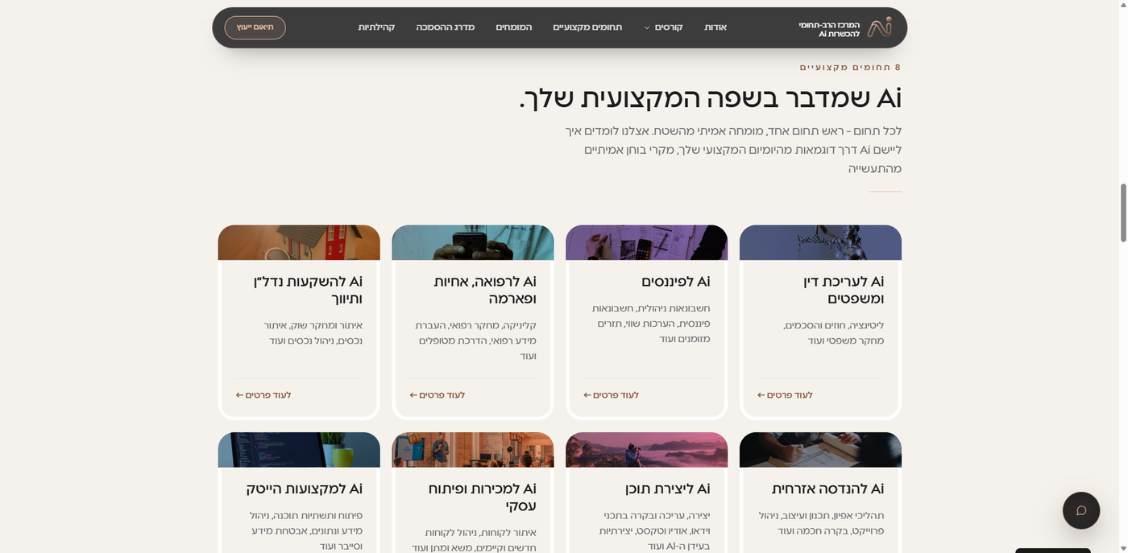Click the sales and business development image
The width and height of the screenshot is (1128, 553).
tap(473, 450)
